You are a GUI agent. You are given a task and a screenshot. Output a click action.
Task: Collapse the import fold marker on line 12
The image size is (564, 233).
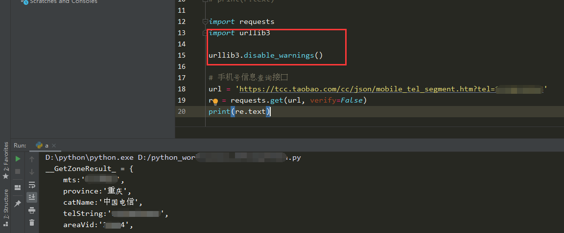(205, 21)
